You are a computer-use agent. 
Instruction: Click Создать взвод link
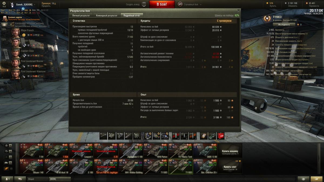[133, 5]
